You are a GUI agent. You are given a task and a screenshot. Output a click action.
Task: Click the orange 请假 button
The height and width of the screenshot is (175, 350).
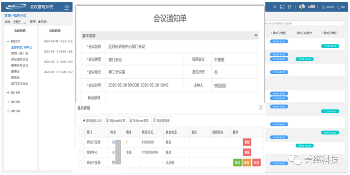247,162
